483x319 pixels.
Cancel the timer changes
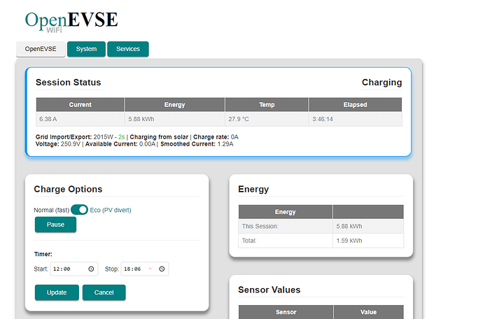click(x=104, y=292)
